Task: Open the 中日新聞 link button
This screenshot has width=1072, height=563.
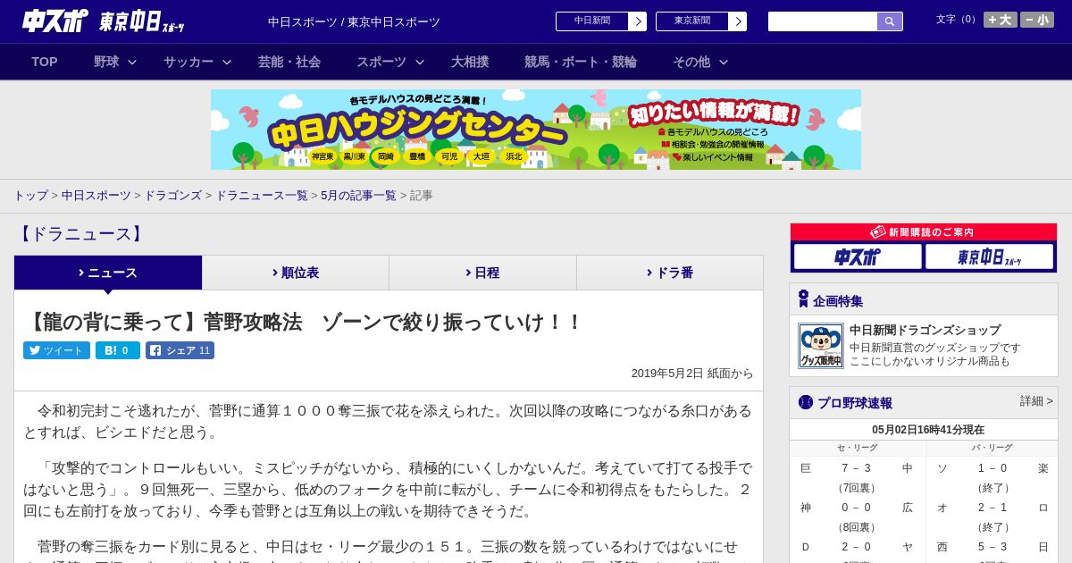Action: click(x=592, y=21)
